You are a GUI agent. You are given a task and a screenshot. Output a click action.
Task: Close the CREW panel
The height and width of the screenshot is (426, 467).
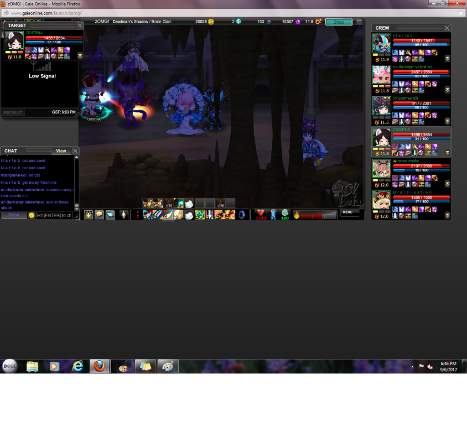click(x=447, y=28)
